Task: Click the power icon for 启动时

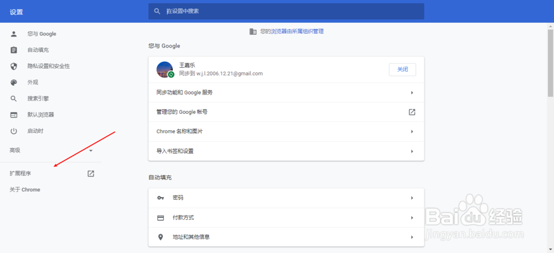Action: pyautogui.click(x=13, y=131)
